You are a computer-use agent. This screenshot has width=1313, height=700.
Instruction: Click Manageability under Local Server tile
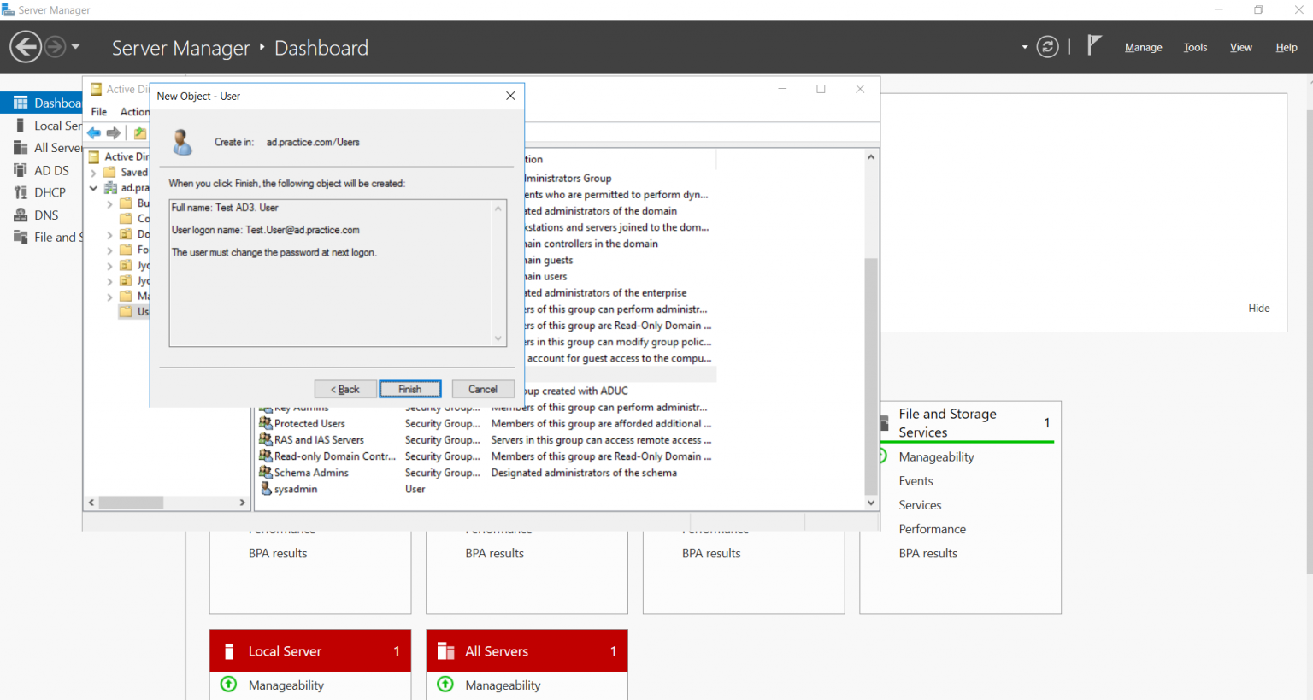pyautogui.click(x=286, y=685)
